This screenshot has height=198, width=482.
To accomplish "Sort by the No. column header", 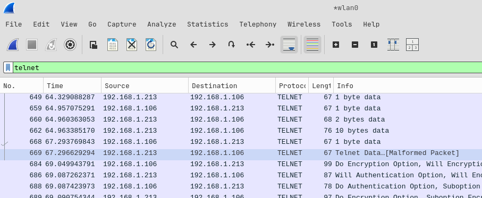I will 22,86.
